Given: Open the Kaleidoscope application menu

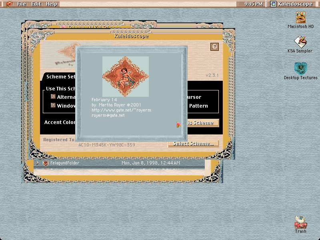Looking at the screenshot, I should point(292,4).
